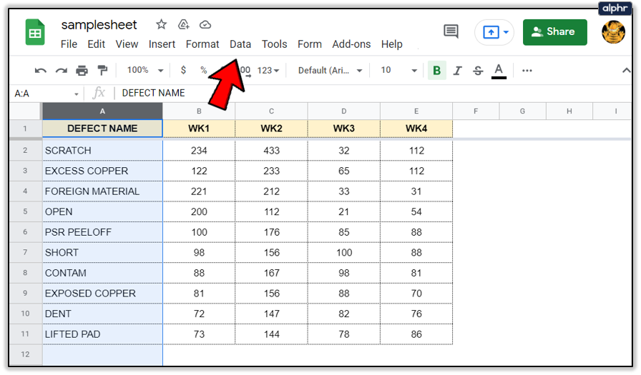Select the column B header
Image resolution: width=641 pixels, height=375 pixels.
199,111
